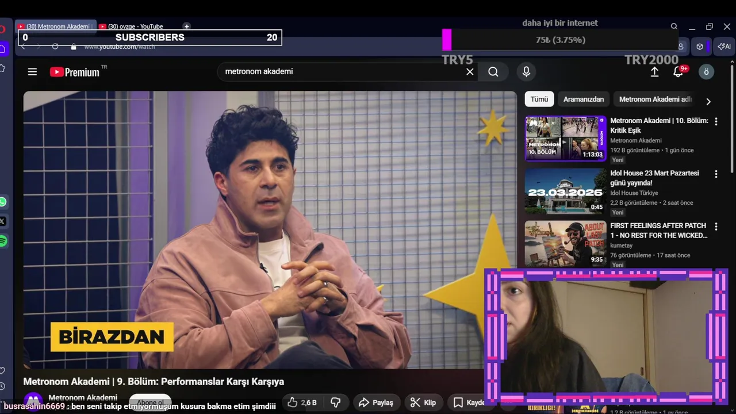
Task: Select the Metronom Akademi adlı filter chip
Action: tap(655, 99)
